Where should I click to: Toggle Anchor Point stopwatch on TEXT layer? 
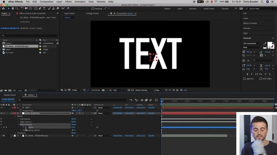(20, 111)
